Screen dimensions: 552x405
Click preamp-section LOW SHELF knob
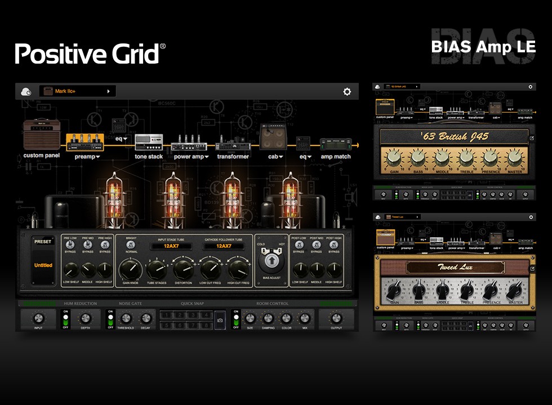[71, 270]
